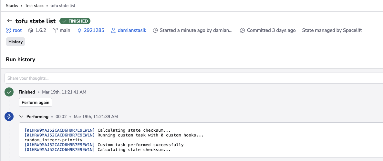Click the root space icon
This screenshot has height=161, width=383.
[x=8, y=30]
